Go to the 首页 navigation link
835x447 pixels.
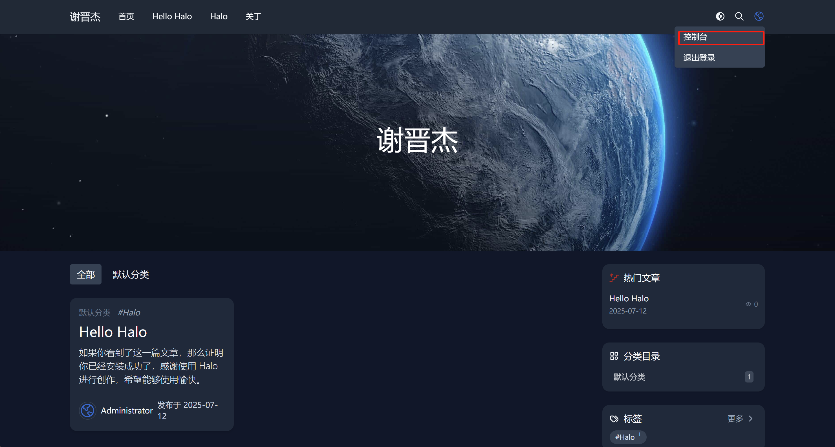point(126,17)
